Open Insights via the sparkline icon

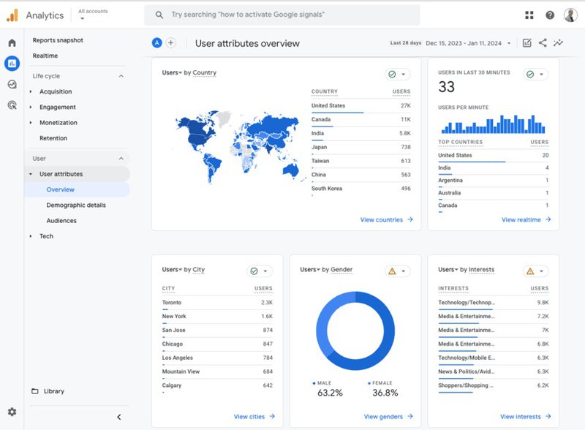tap(559, 42)
